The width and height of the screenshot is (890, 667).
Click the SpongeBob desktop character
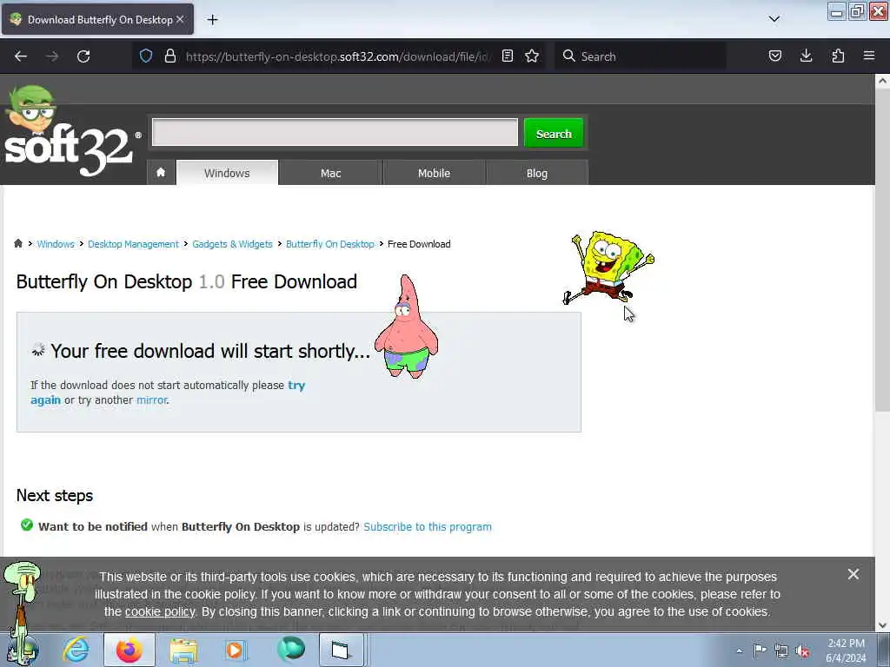[x=608, y=267]
